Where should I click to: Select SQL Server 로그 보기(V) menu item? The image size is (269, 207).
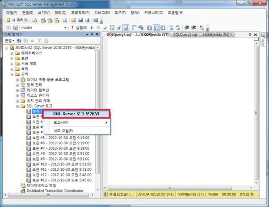[x=76, y=114]
